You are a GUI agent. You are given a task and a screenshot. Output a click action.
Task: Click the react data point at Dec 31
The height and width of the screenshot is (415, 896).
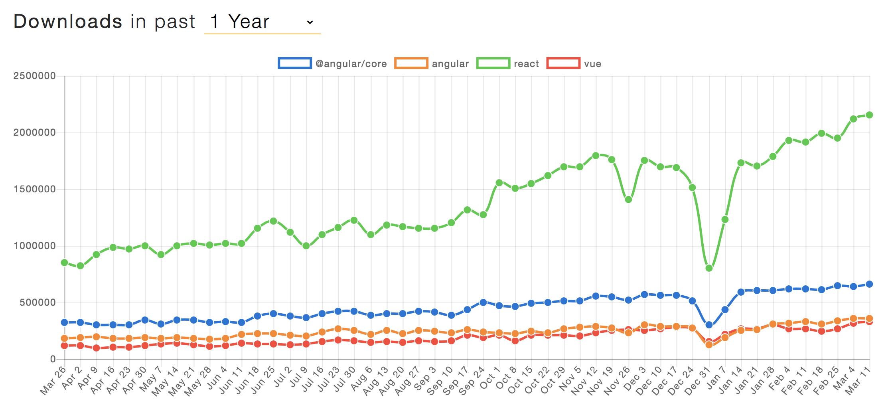tap(709, 268)
